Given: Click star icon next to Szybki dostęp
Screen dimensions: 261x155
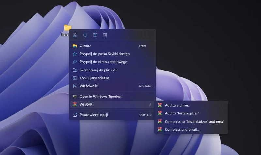Looking at the screenshot, I should (75, 54).
